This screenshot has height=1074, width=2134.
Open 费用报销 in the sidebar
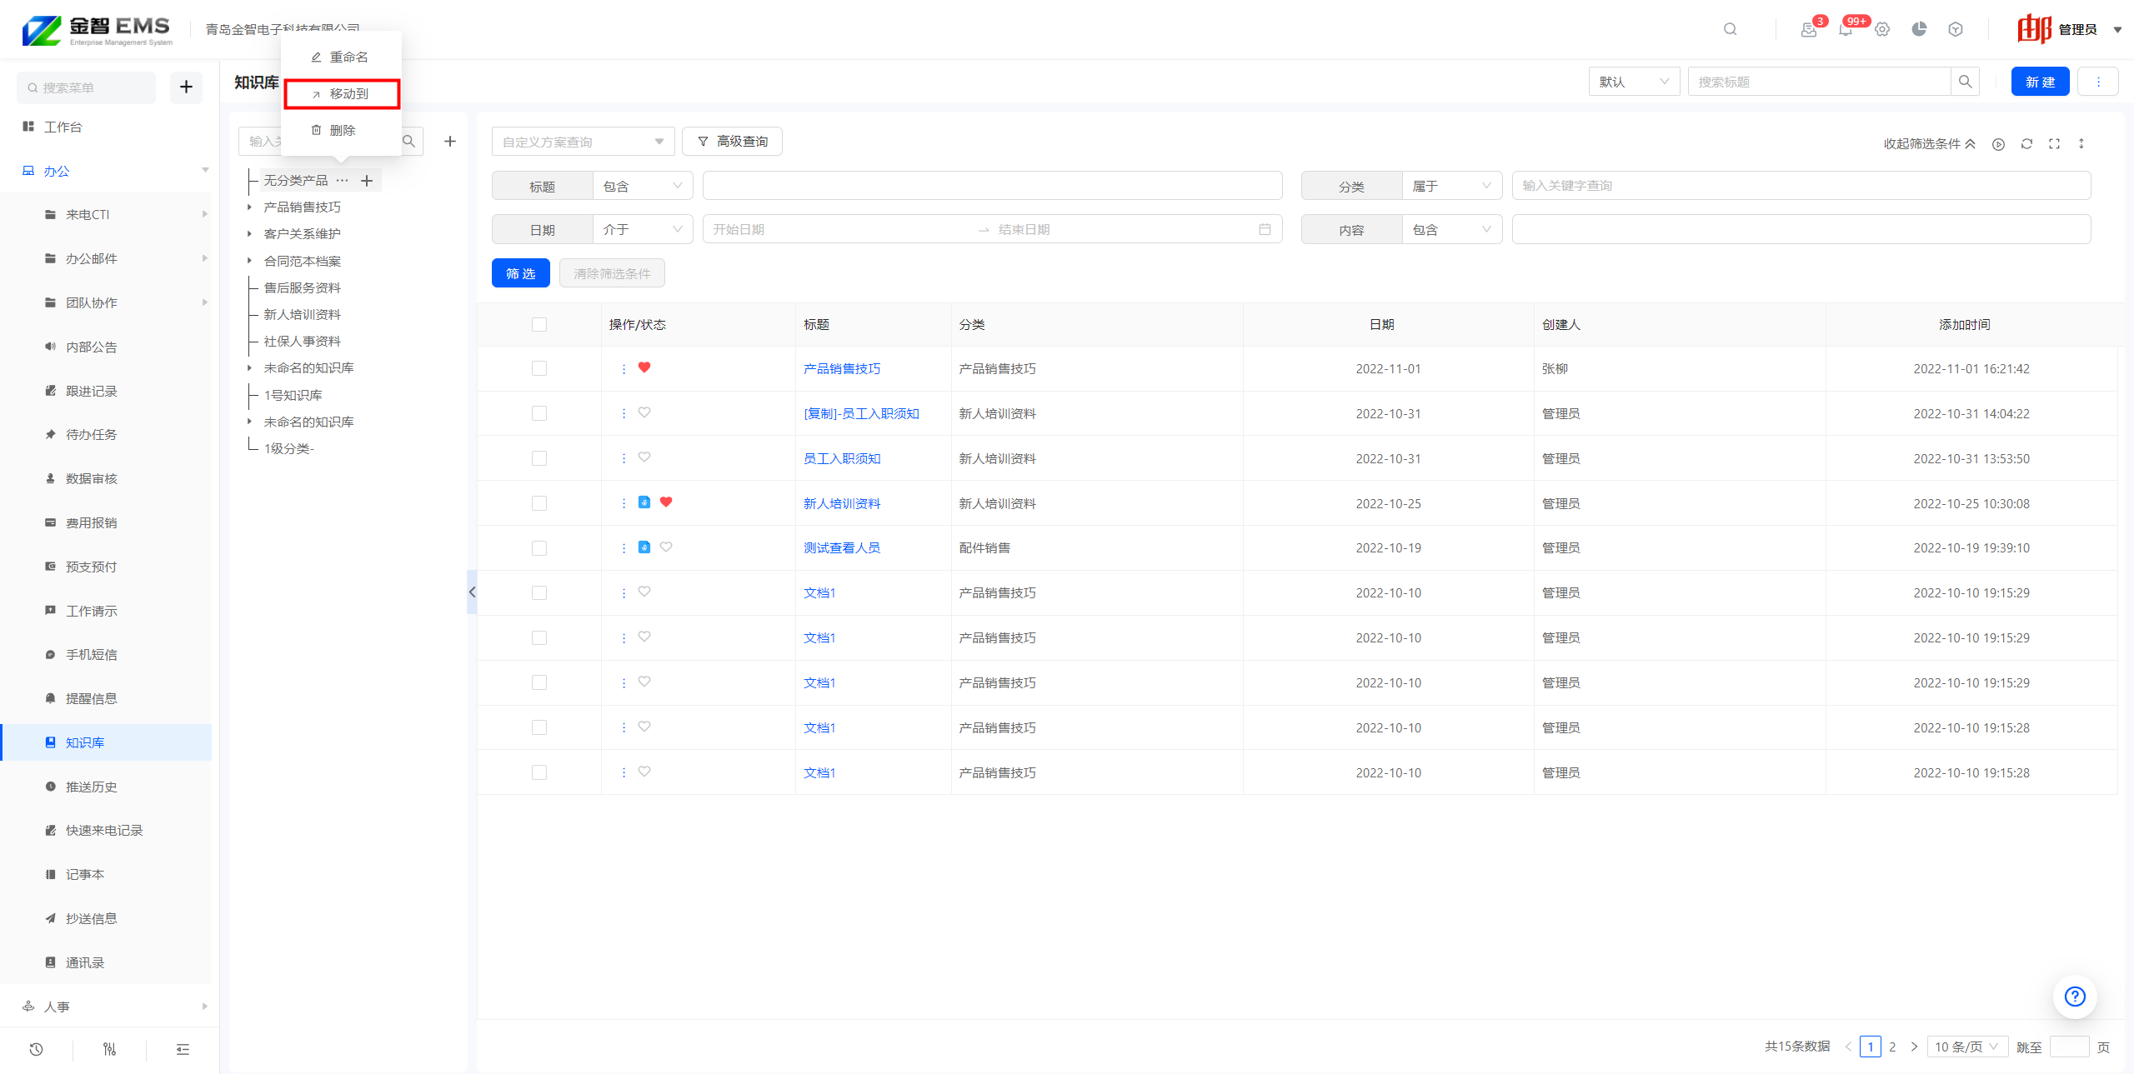pyautogui.click(x=92, y=522)
